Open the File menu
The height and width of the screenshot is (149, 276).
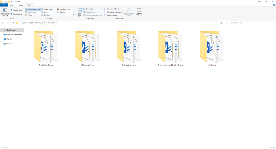[4, 5]
